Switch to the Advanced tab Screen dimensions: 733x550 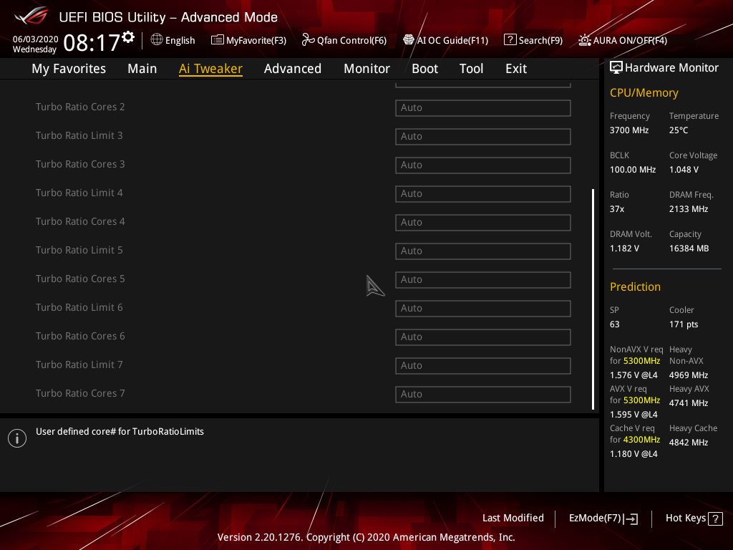click(x=293, y=68)
